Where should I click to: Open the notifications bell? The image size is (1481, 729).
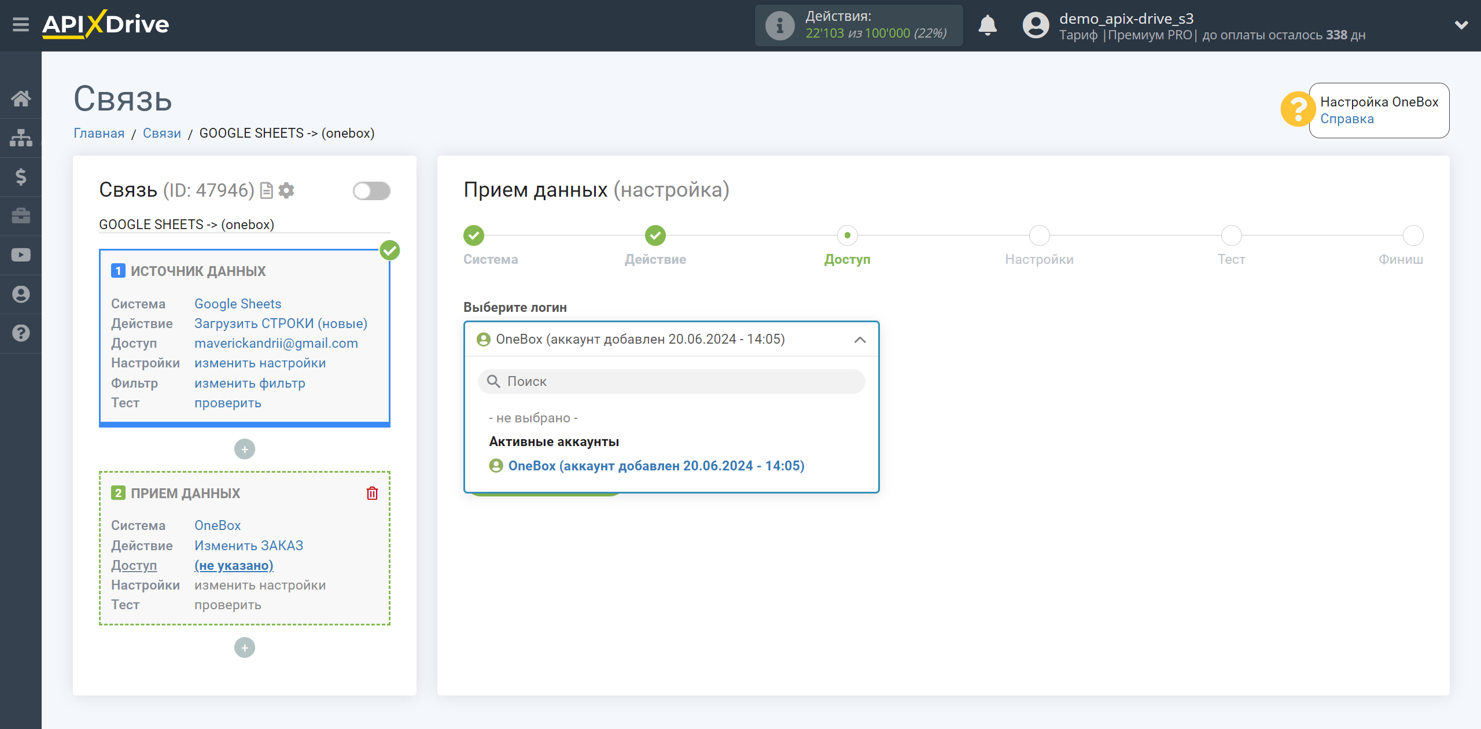pos(988,25)
